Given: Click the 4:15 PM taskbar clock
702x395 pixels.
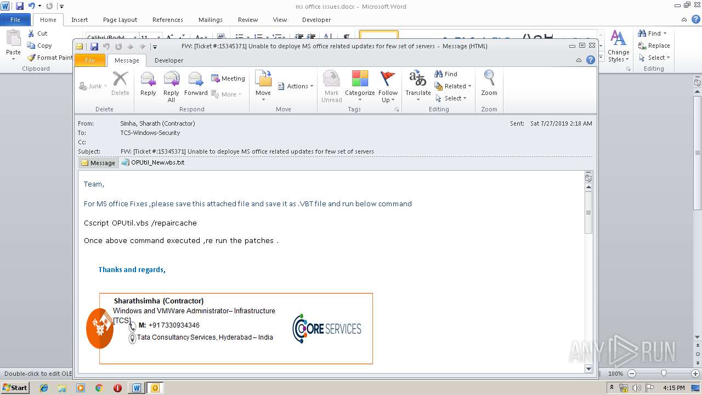Looking at the screenshot, I should click(x=673, y=388).
